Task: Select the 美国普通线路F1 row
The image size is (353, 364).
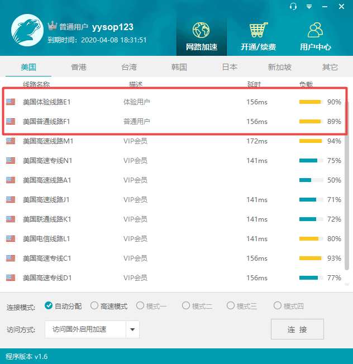Action: point(168,122)
